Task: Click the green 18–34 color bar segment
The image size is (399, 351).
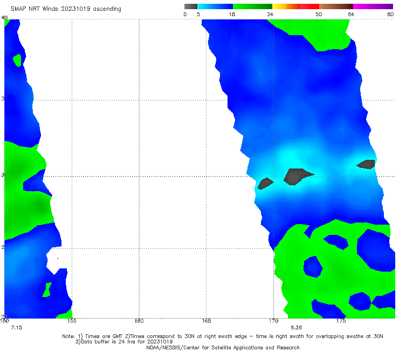Action: coord(252,6)
